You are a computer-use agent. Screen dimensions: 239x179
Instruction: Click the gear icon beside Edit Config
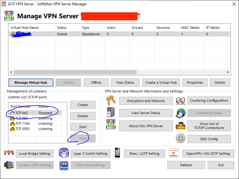pyautogui.click(x=180, y=138)
